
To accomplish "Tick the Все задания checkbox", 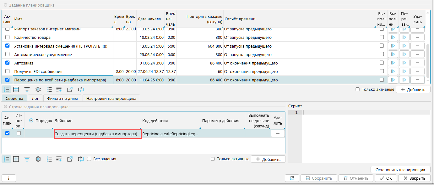I will pos(89,159).
